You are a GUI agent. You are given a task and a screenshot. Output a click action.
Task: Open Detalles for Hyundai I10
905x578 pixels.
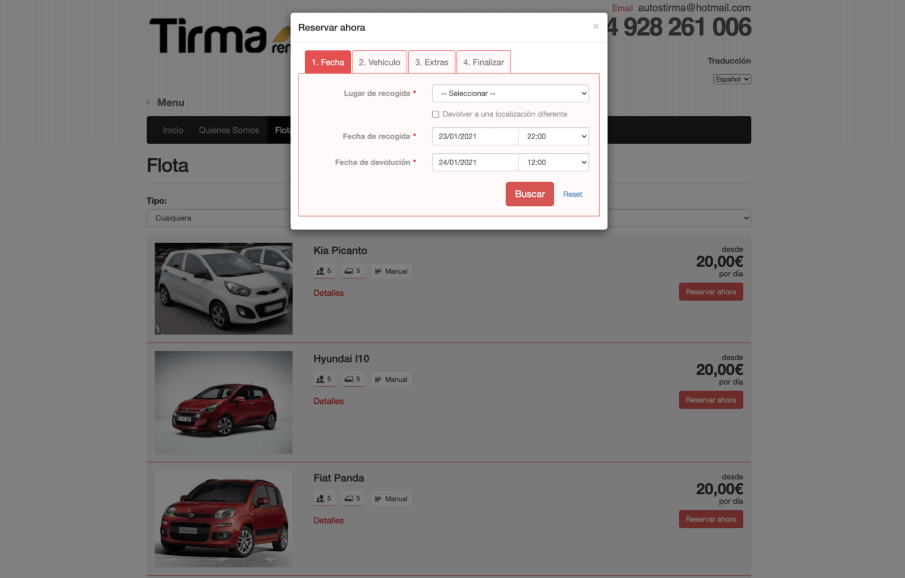[329, 401]
